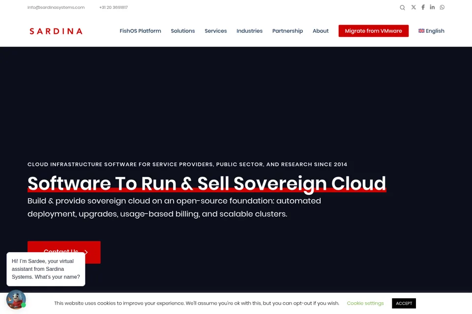
Task: Click the SARDINA logo
Action: click(x=56, y=31)
